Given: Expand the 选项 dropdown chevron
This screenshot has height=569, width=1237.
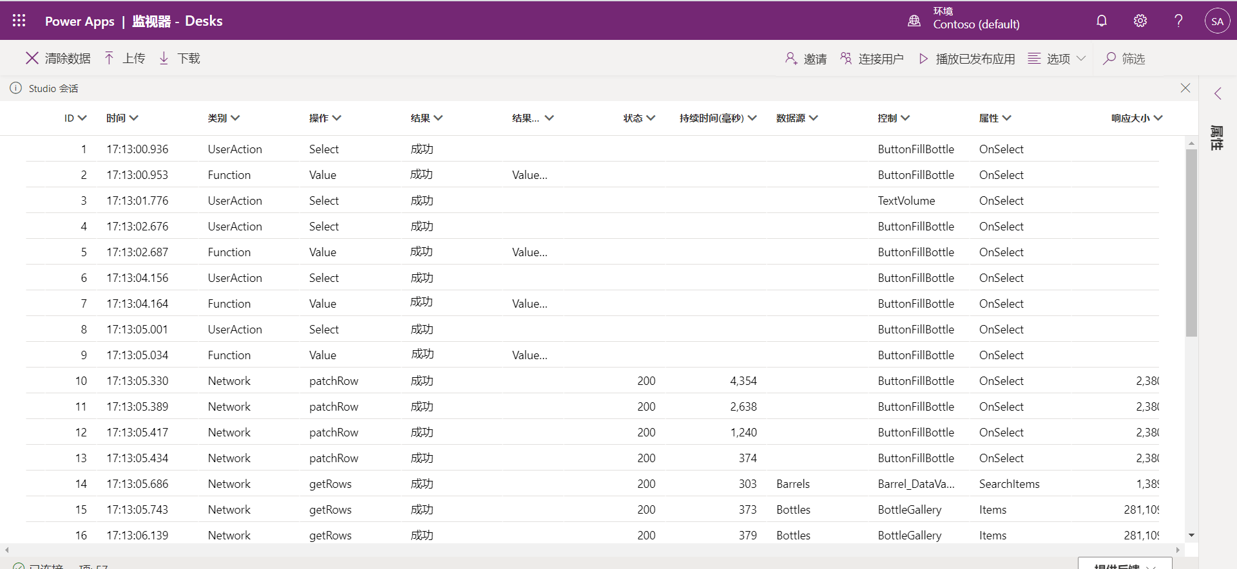Looking at the screenshot, I should tap(1081, 59).
